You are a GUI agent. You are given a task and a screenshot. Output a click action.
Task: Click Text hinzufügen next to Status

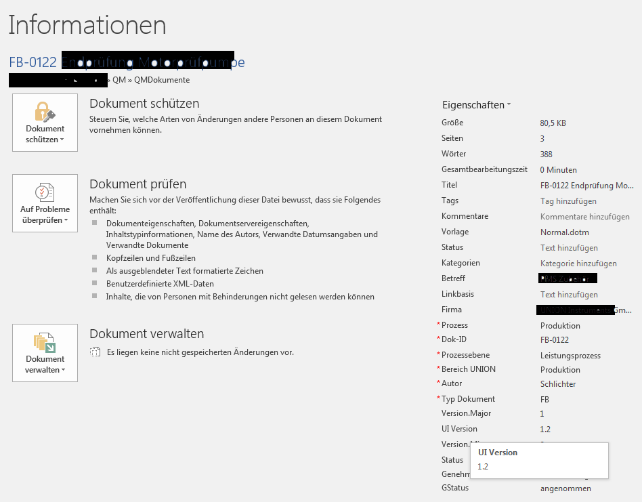(569, 248)
